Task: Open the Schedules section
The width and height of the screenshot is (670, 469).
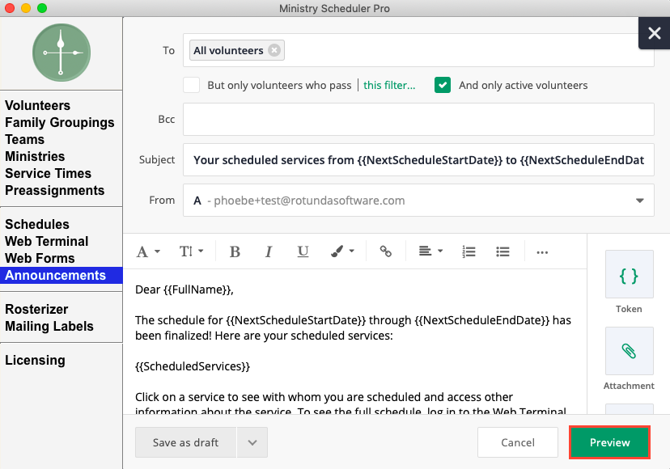Action: tap(37, 224)
